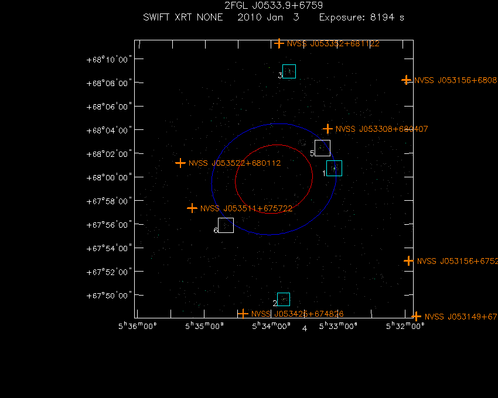Click the NVSS J053156+6808 label text
This screenshot has width=498, height=398.
coord(456,80)
